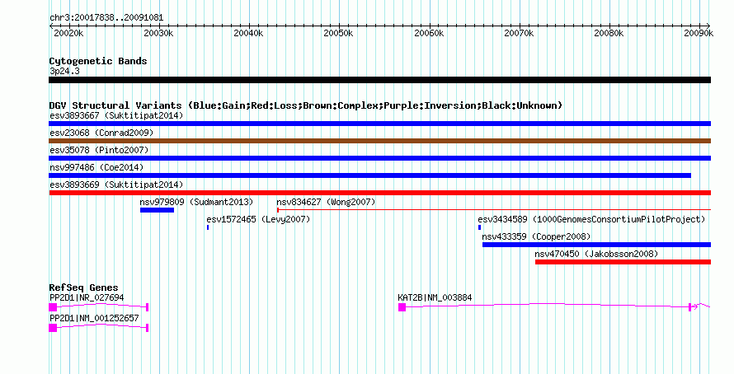The image size is (734, 374).
Task: Open the KAT2B|NM_003884 gene label
Action: coord(435,297)
